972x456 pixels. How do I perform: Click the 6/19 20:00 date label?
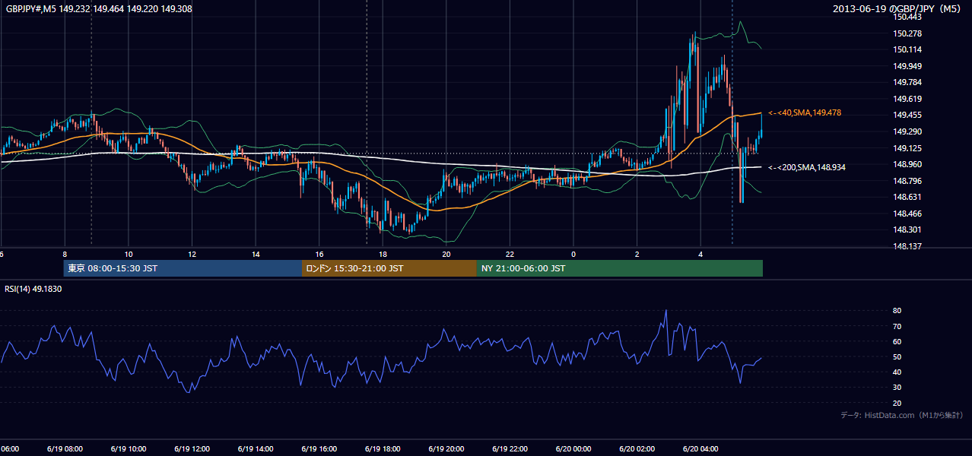(446, 449)
